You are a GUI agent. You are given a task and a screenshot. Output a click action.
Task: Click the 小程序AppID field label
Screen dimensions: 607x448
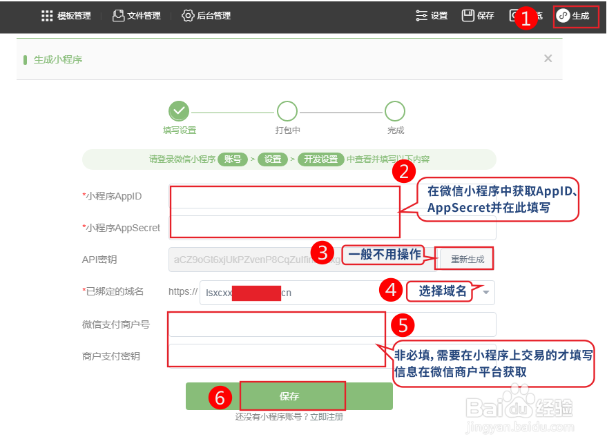(x=112, y=196)
